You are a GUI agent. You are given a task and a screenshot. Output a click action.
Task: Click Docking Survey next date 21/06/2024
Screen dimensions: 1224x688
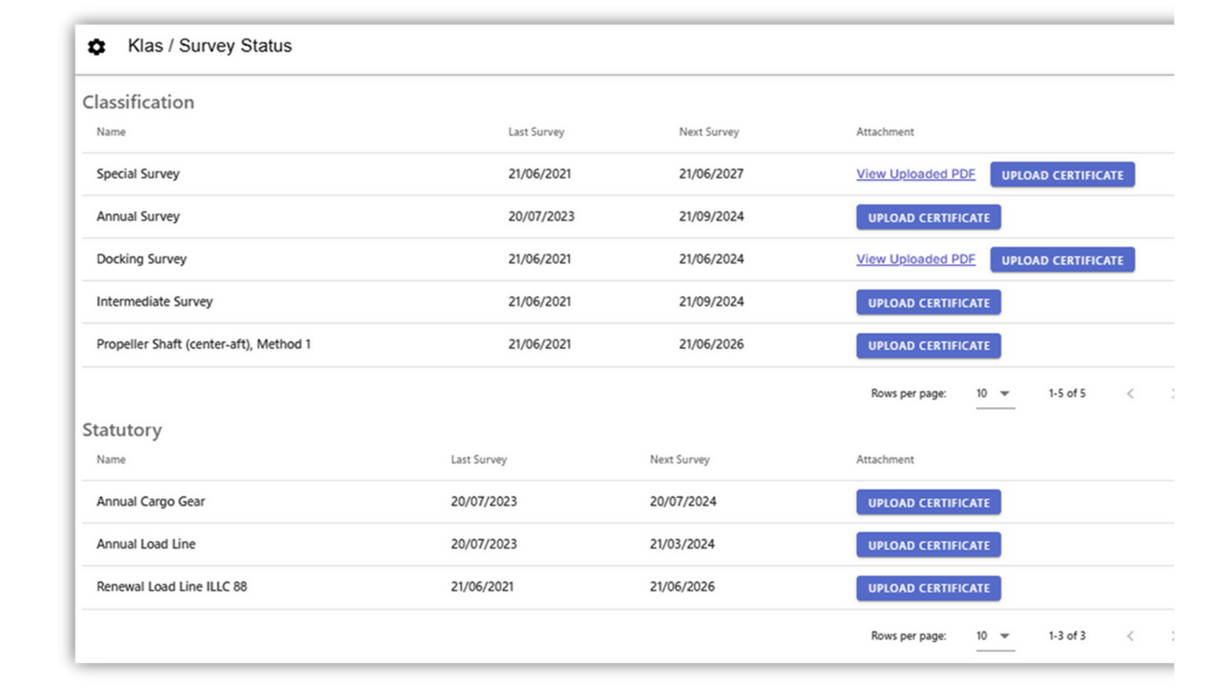[x=711, y=259]
